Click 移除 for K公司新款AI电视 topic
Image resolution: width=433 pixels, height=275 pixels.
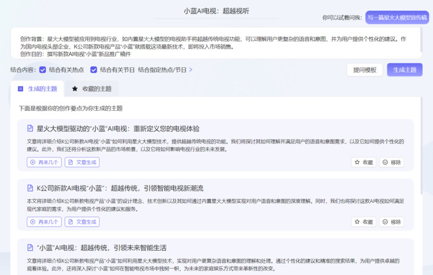(391, 222)
